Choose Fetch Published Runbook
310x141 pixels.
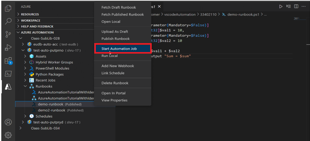(x=123, y=14)
